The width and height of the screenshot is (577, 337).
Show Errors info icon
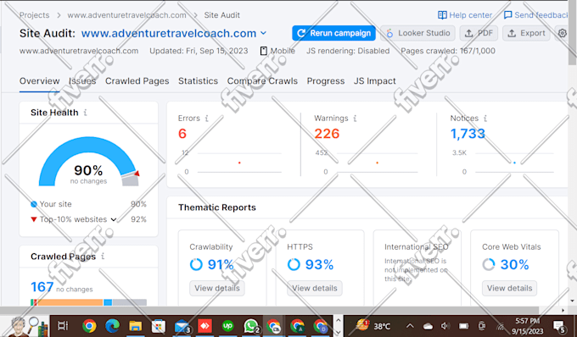tap(206, 119)
